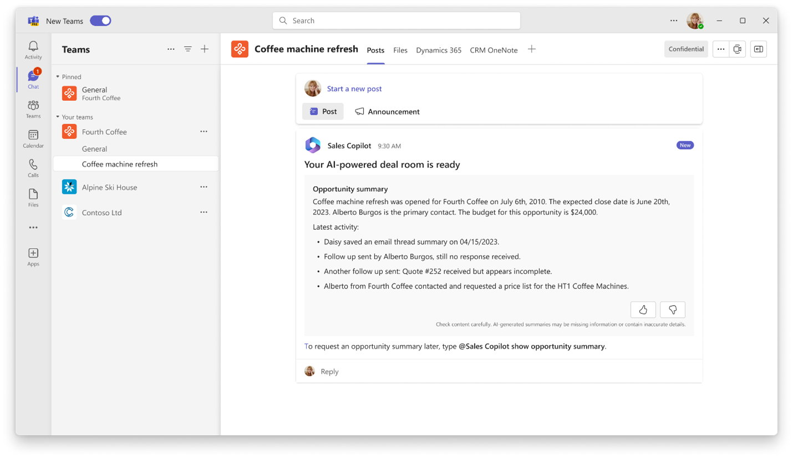
Task: Switch to the Dynamics 365 tab
Action: point(438,50)
